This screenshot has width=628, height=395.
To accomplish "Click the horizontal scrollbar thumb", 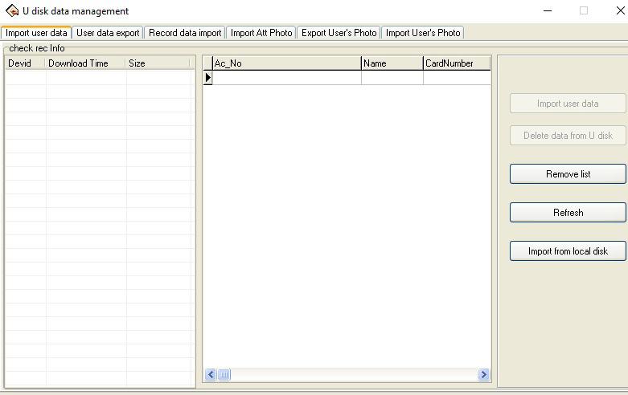I will click(x=224, y=375).
